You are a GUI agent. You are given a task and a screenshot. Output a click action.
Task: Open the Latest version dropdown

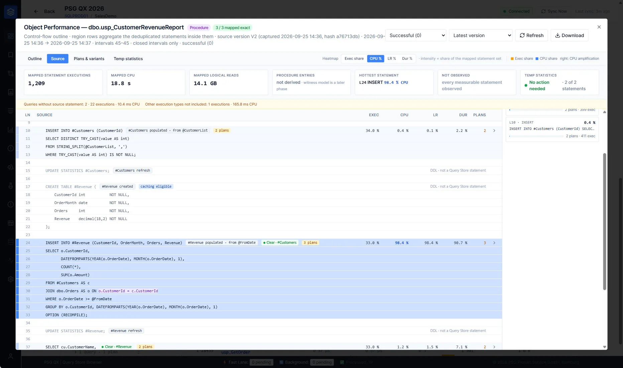click(x=481, y=35)
